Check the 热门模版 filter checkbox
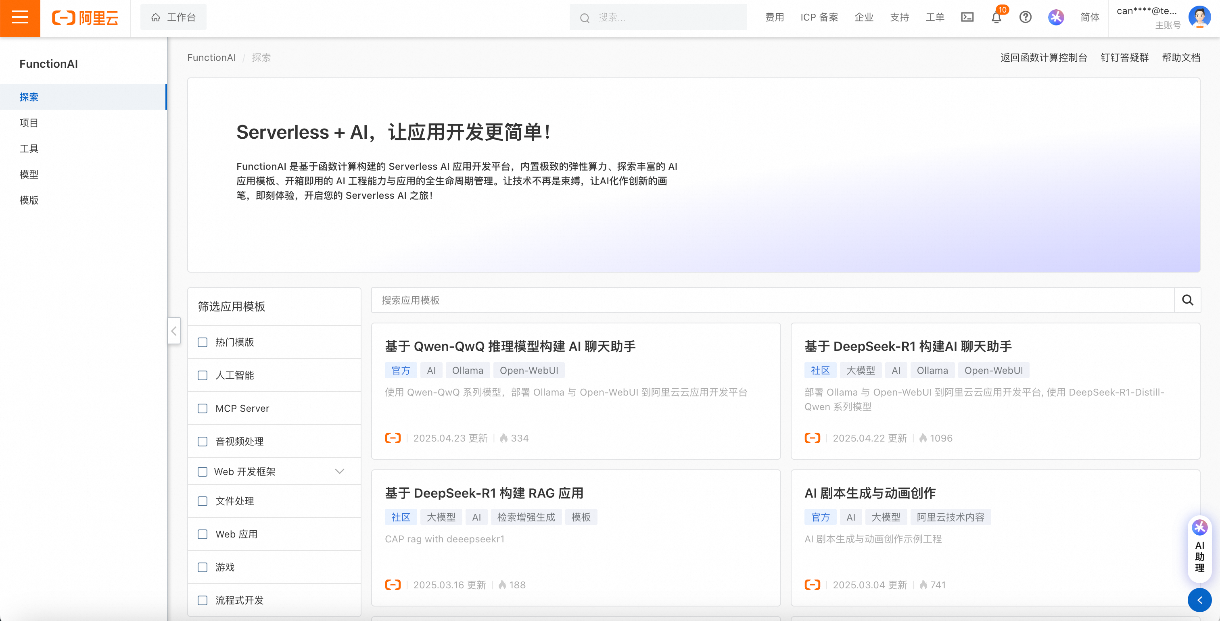This screenshot has height=621, width=1220. tap(203, 342)
